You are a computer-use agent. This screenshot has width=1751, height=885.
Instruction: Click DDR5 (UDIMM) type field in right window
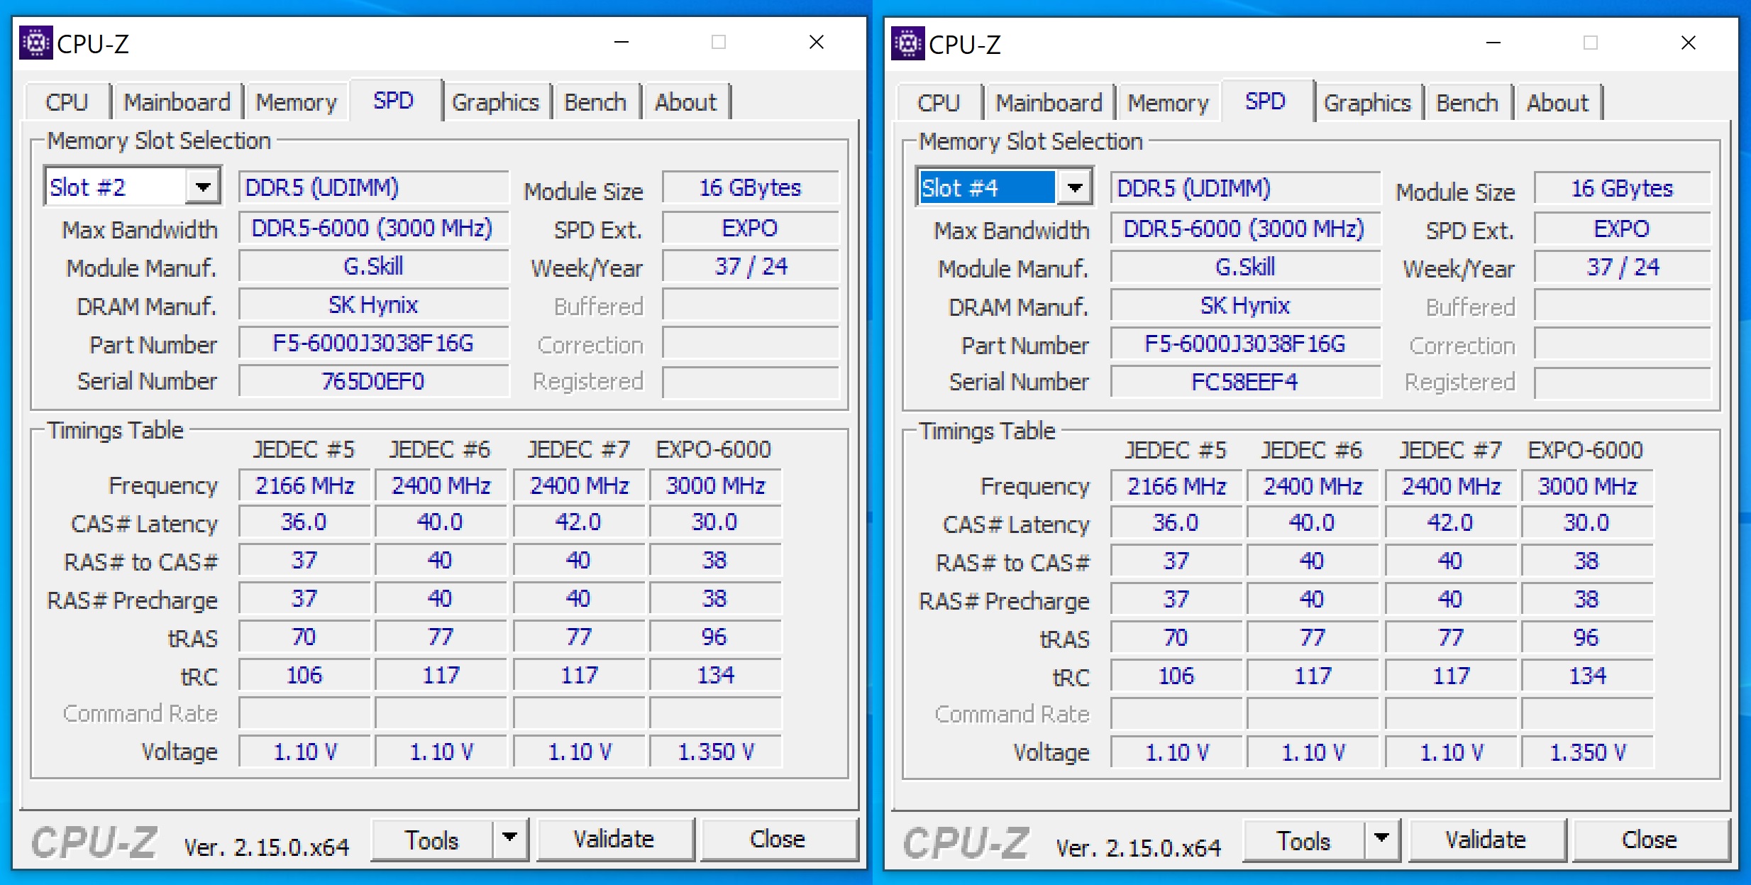click(1246, 188)
